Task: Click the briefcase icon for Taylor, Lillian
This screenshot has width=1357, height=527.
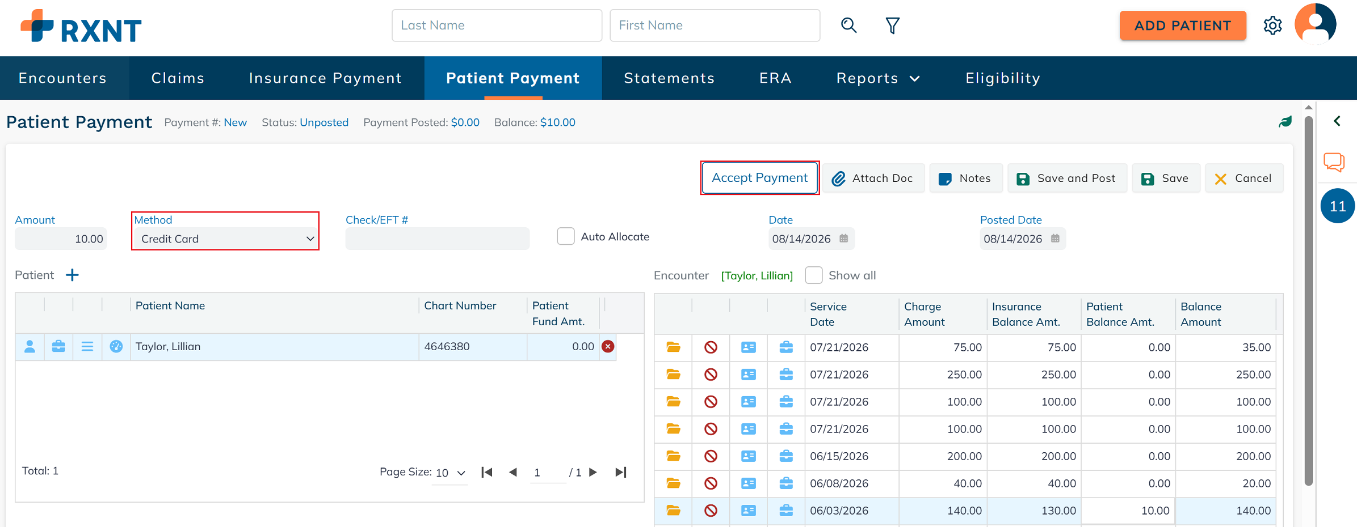Action: tap(58, 346)
